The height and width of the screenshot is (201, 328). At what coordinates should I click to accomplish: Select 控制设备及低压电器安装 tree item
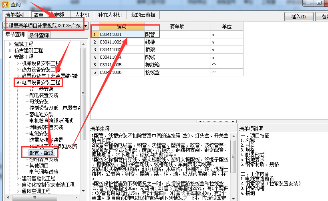(54, 108)
